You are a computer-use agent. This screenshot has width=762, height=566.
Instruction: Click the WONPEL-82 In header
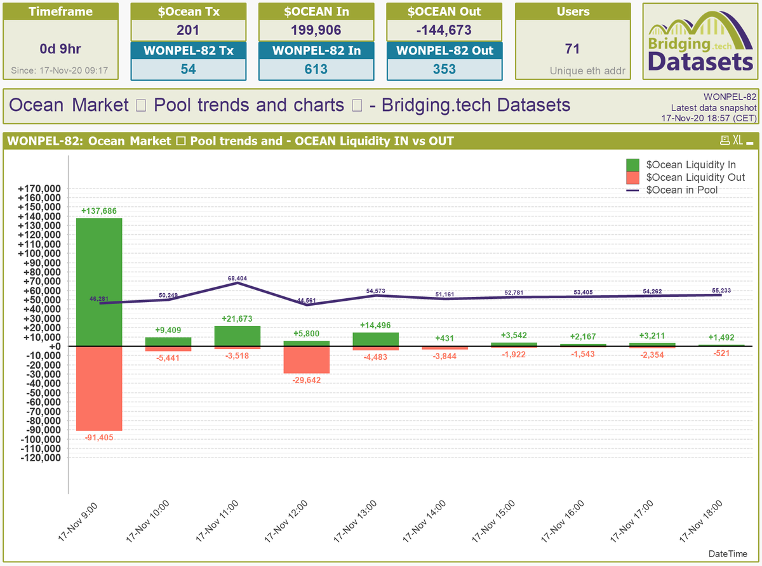(316, 51)
